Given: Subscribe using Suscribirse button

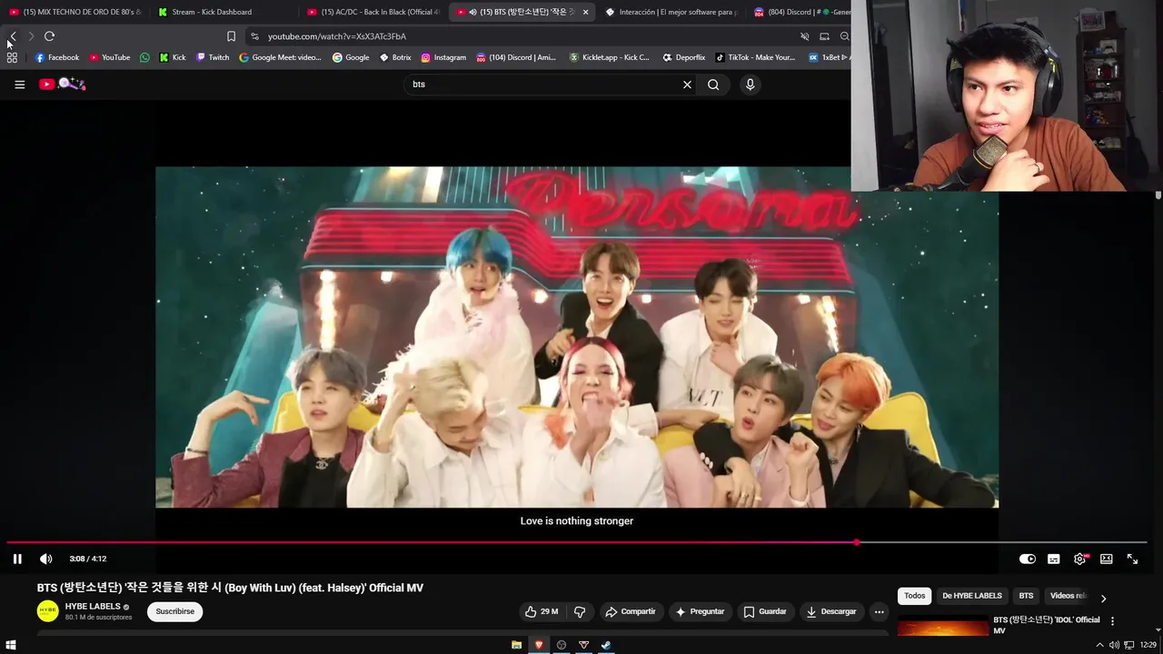Looking at the screenshot, I should (175, 611).
